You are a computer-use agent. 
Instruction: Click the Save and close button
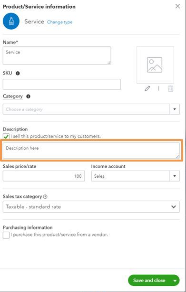(149, 280)
